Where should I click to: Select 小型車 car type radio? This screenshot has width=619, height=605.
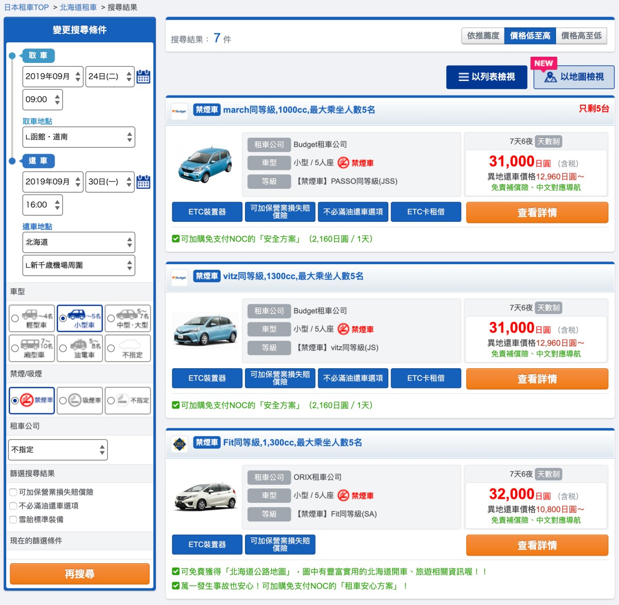click(63, 318)
